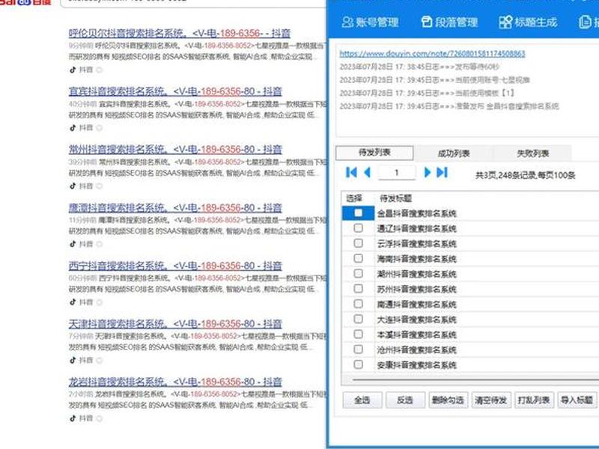Click the 导入标题 button

(x=577, y=400)
